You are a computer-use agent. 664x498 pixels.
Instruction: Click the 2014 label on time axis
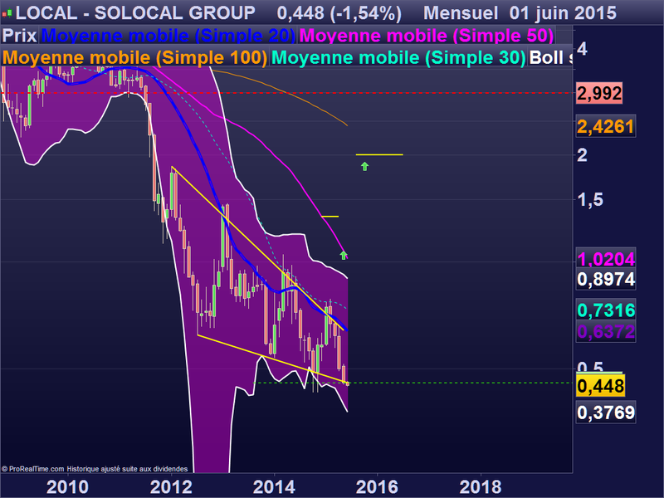[274, 487]
